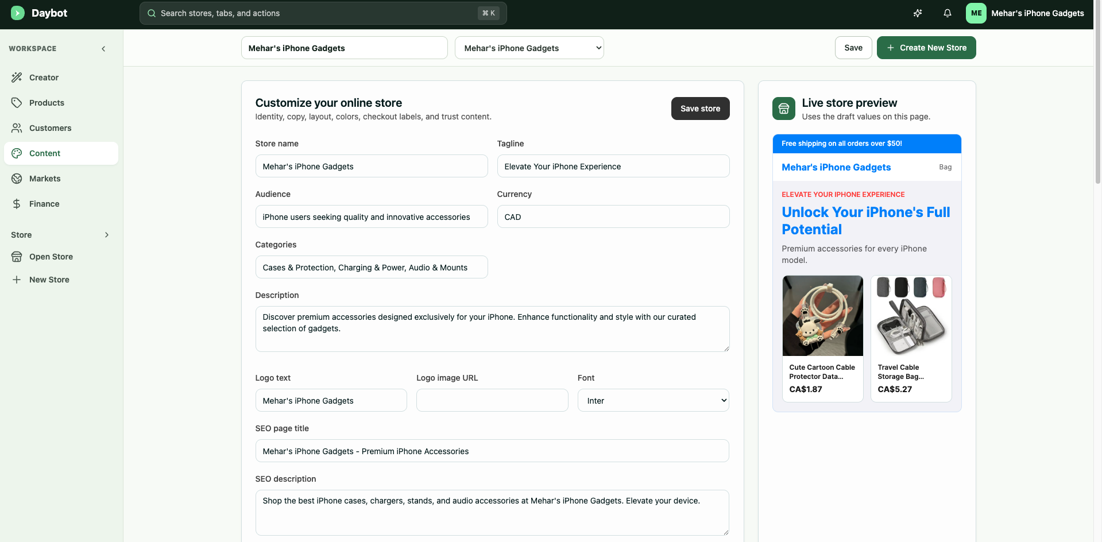Click the SEO page title field
Image resolution: width=1102 pixels, height=542 pixels.
492,451
